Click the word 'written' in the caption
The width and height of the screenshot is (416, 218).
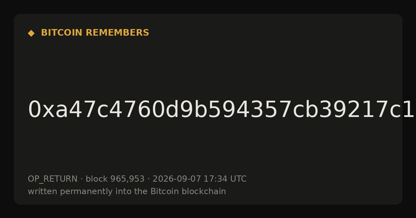pos(43,192)
